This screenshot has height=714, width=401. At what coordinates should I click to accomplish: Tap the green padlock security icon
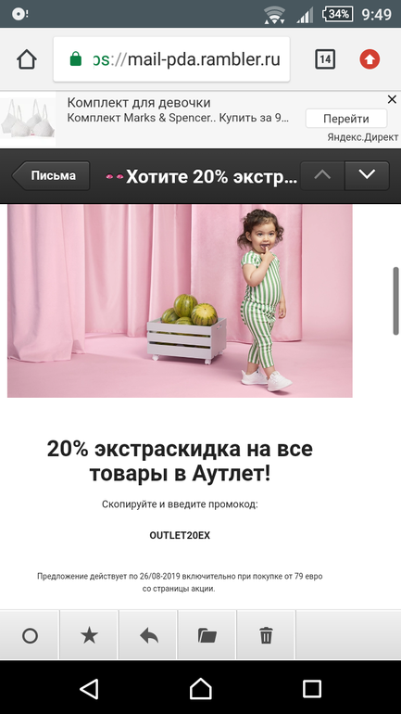[x=75, y=59]
